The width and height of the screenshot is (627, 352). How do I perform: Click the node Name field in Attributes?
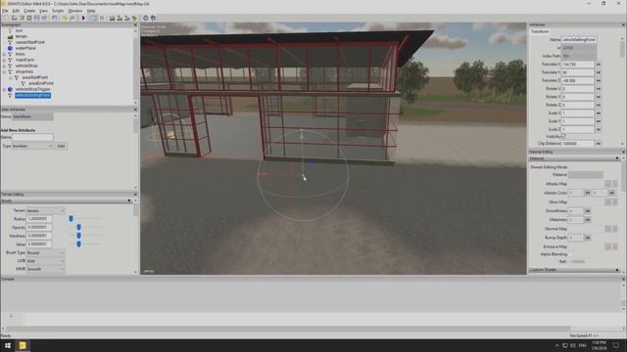pyautogui.click(x=579, y=40)
